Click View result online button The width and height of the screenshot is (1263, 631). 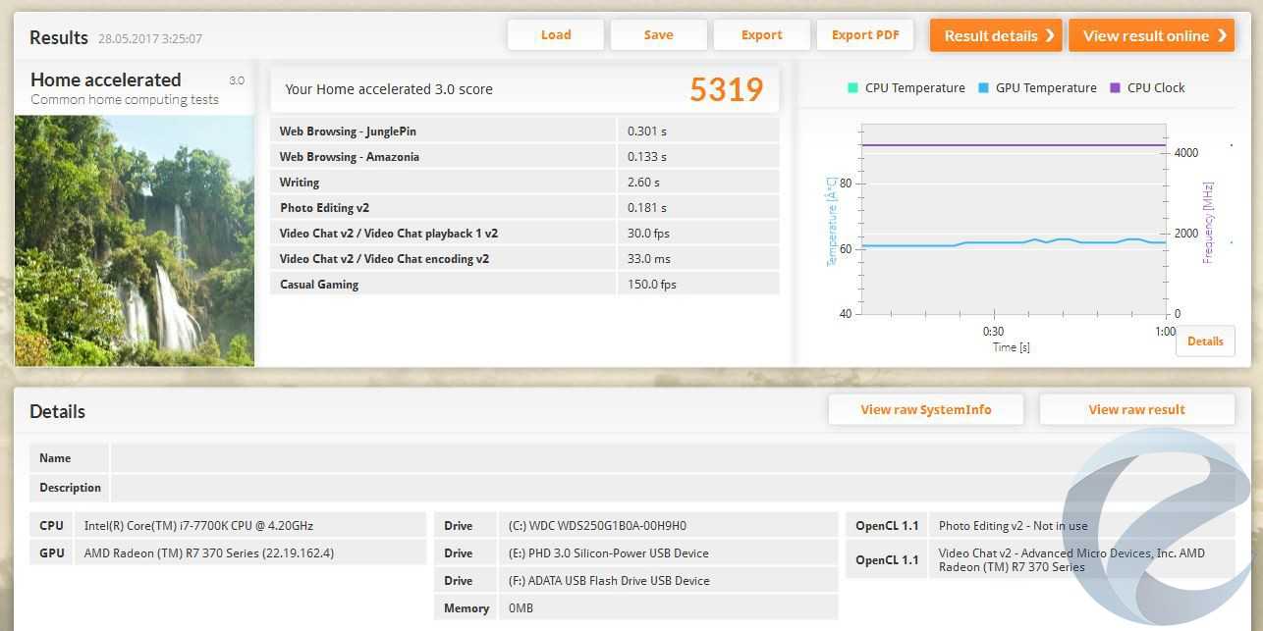click(x=1145, y=35)
